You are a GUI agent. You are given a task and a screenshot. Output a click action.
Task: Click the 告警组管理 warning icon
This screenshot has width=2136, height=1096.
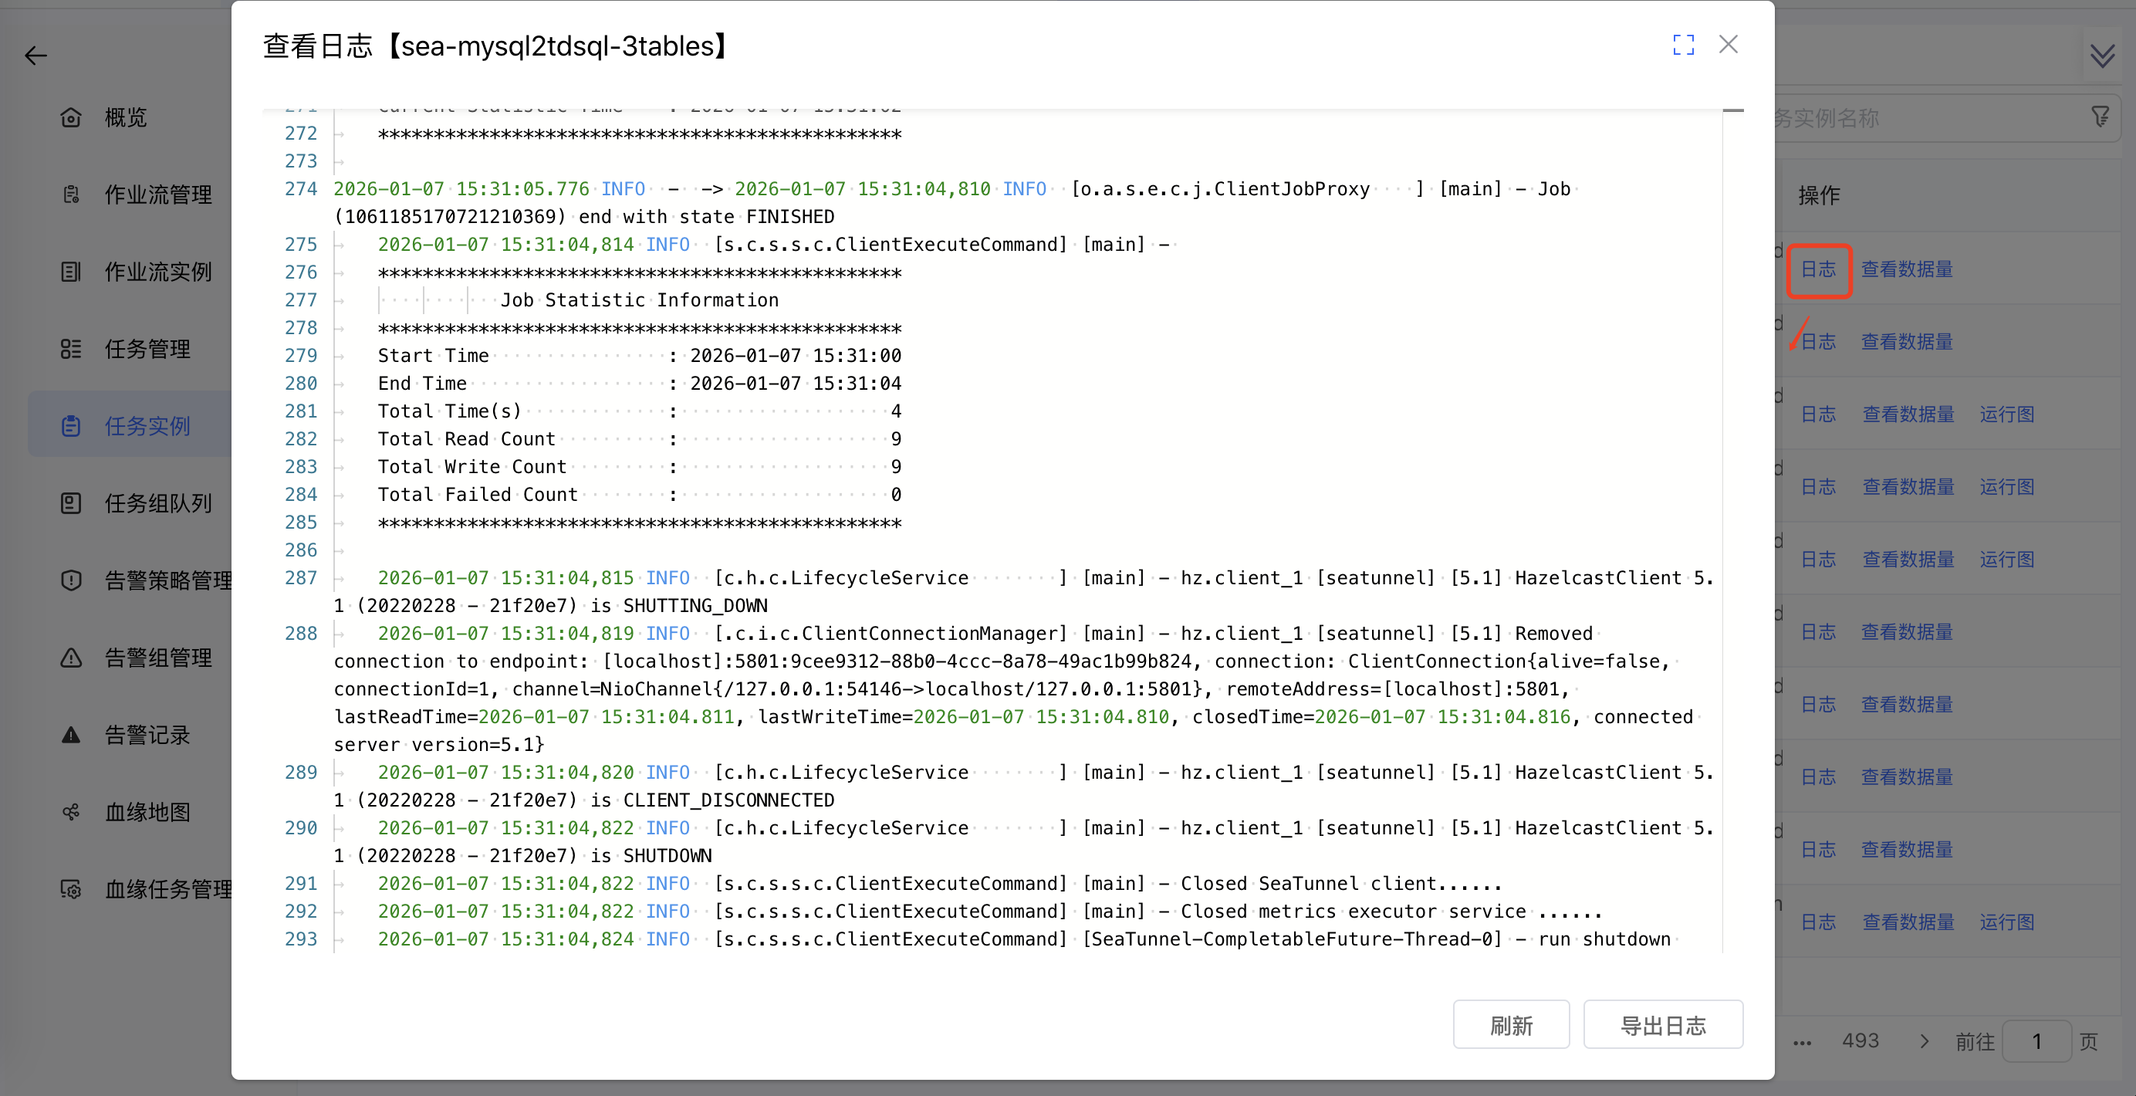pyautogui.click(x=71, y=658)
